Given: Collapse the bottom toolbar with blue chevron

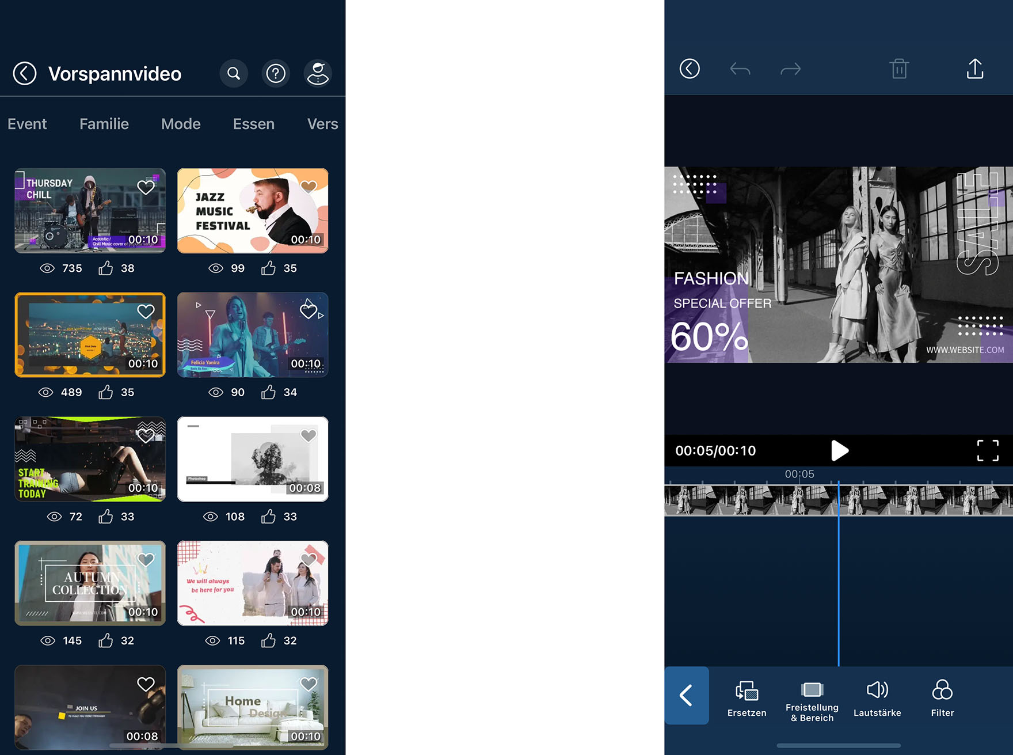Looking at the screenshot, I should point(687,695).
